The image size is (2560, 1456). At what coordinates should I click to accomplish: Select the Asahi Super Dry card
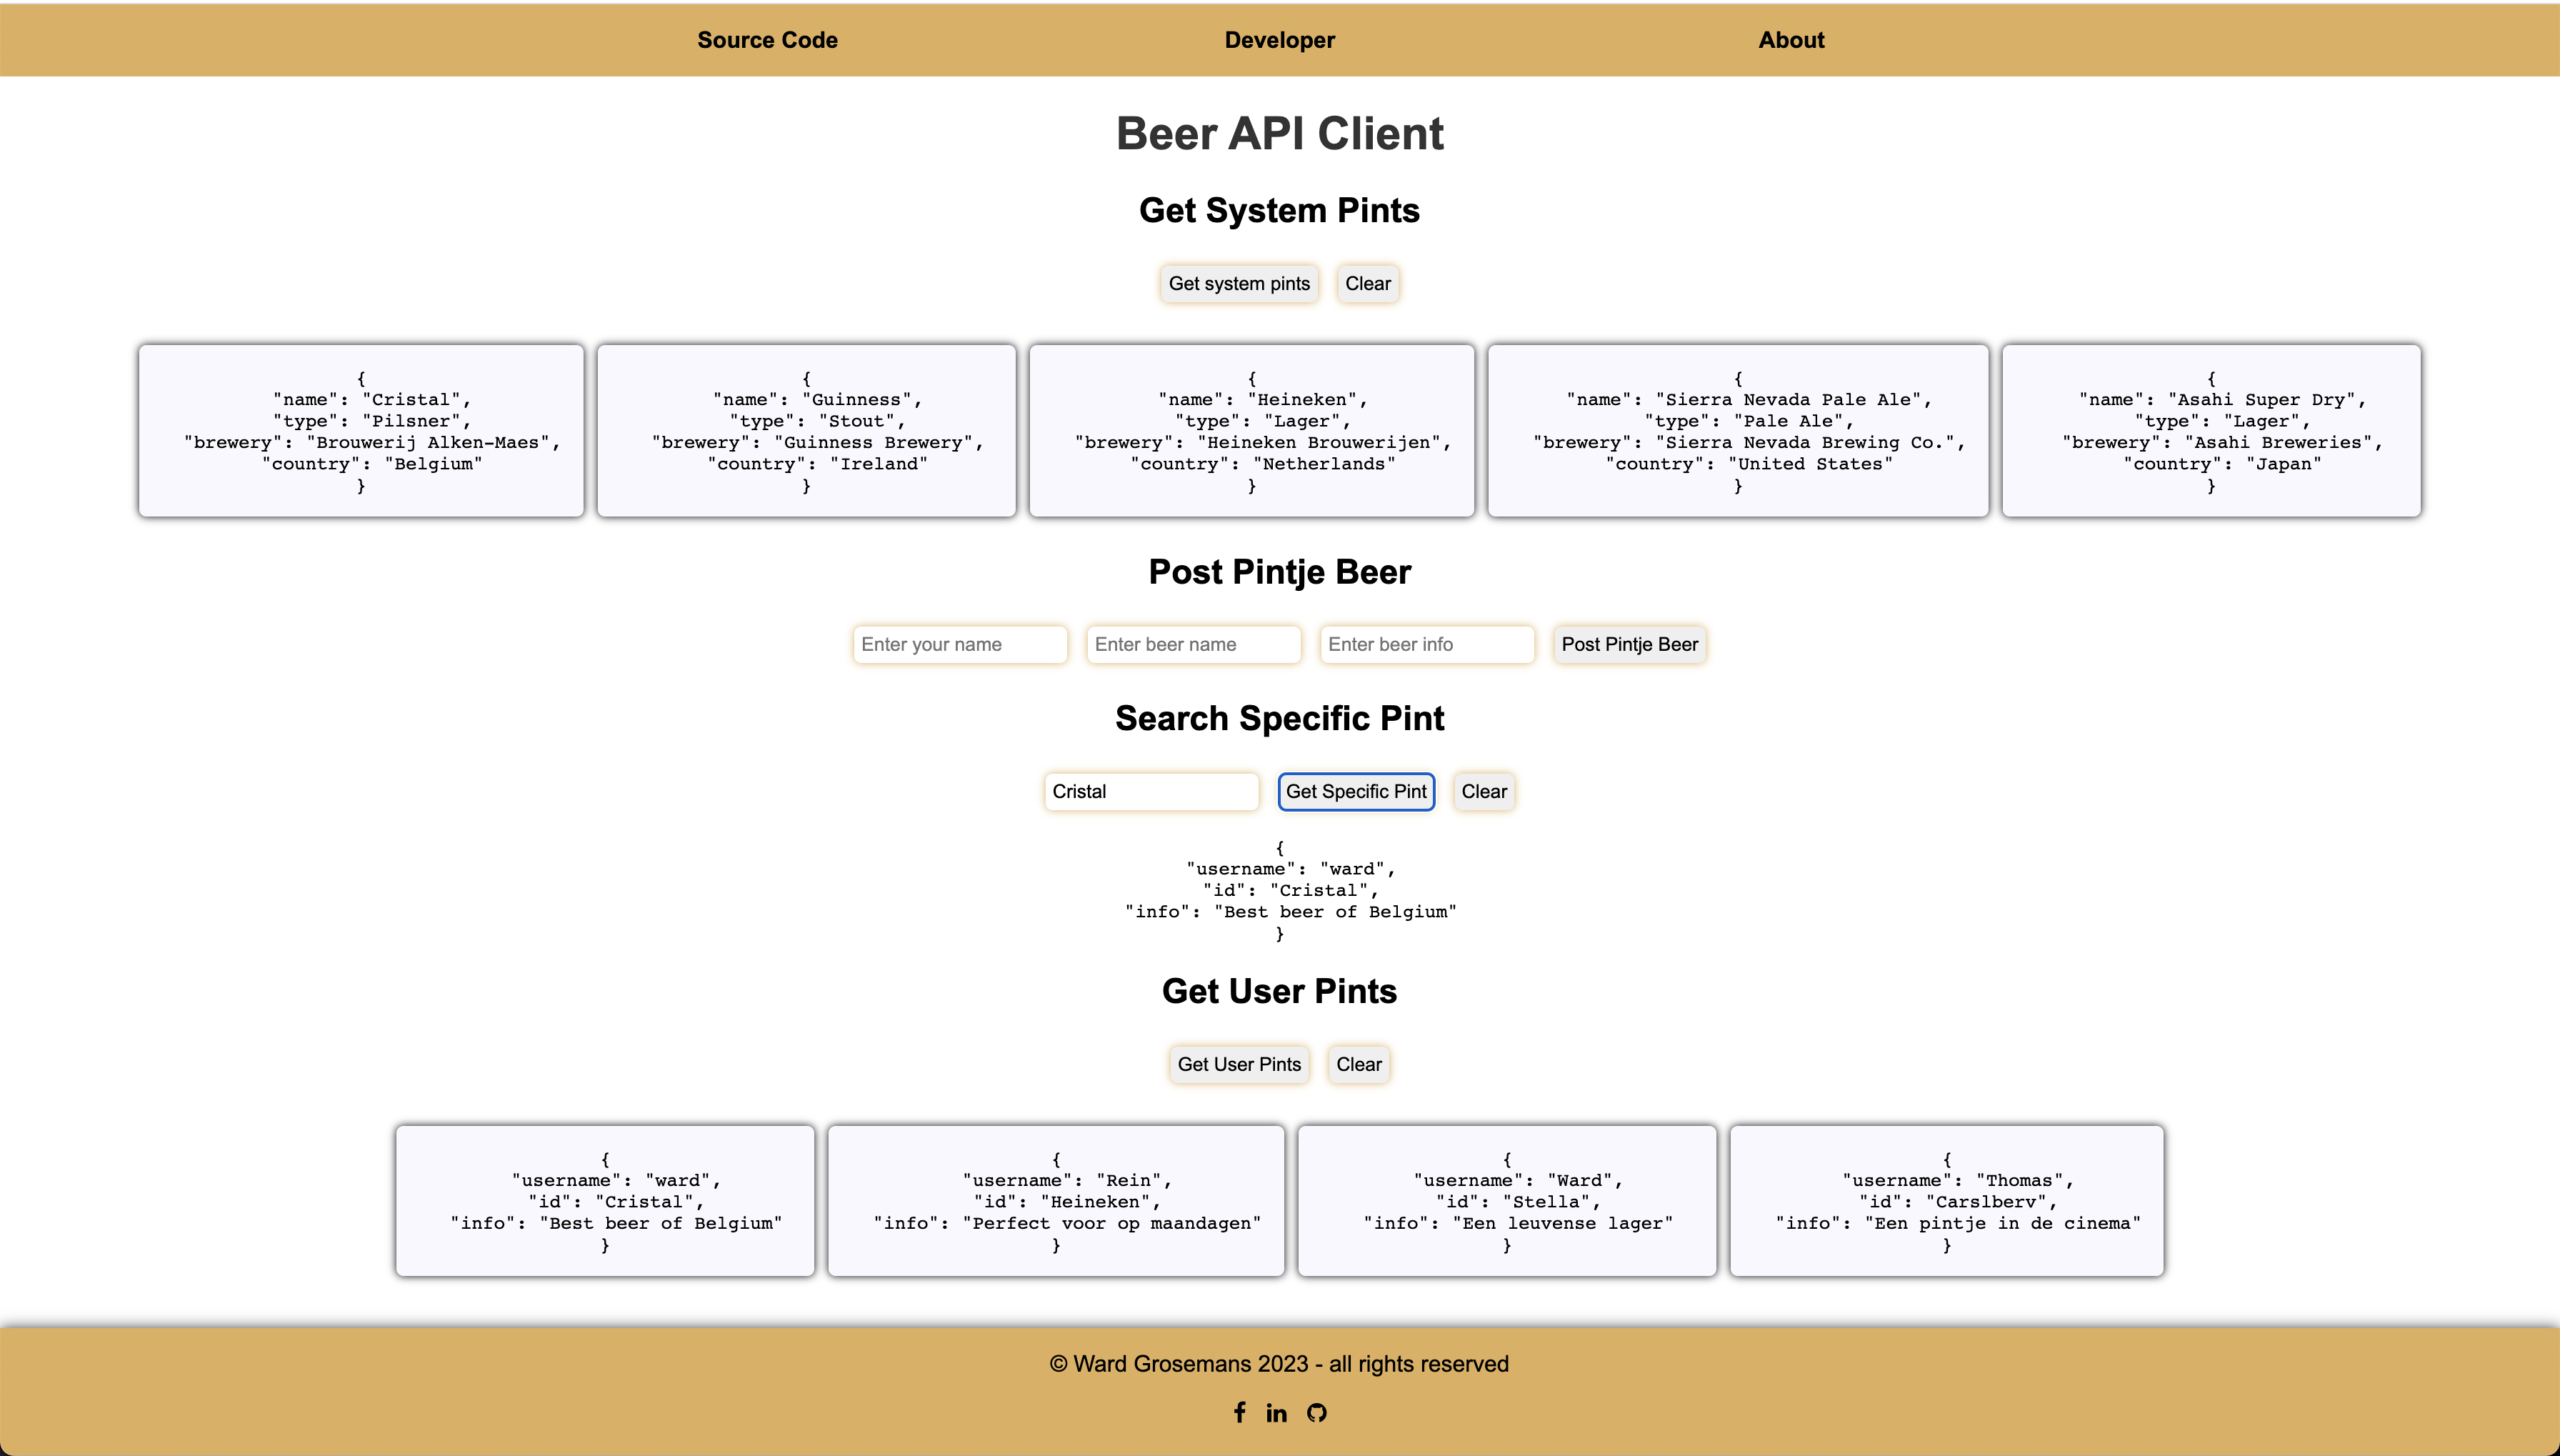(2211, 431)
